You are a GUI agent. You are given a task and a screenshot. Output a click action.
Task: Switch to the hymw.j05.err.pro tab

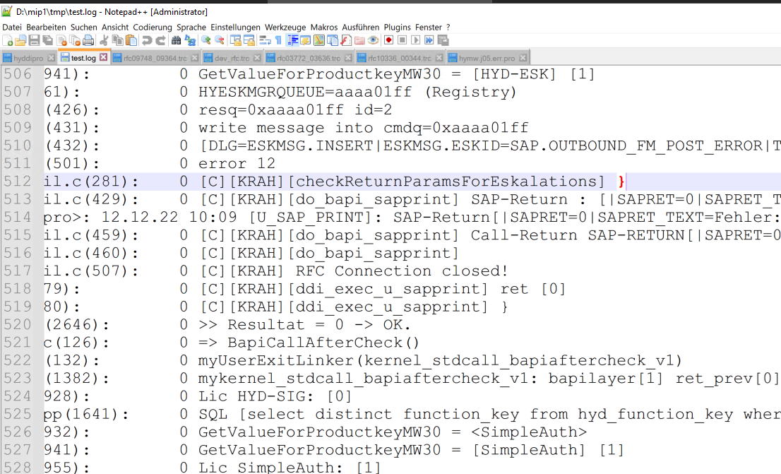tap(487, 59)
